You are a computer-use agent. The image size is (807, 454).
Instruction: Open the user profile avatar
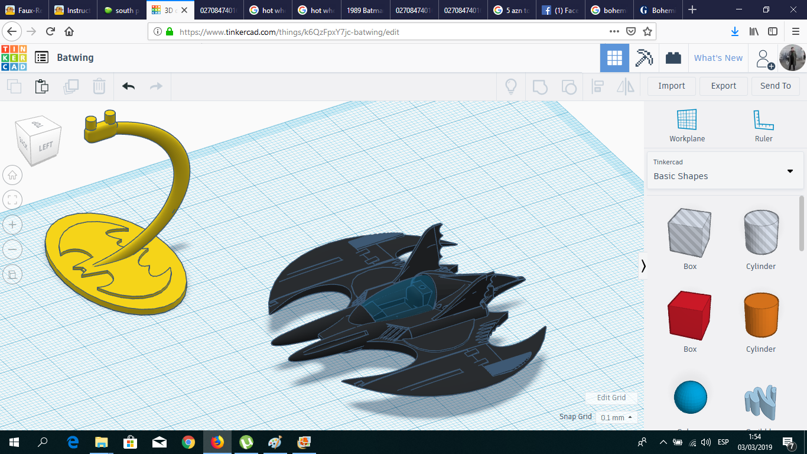pos(792,58)
